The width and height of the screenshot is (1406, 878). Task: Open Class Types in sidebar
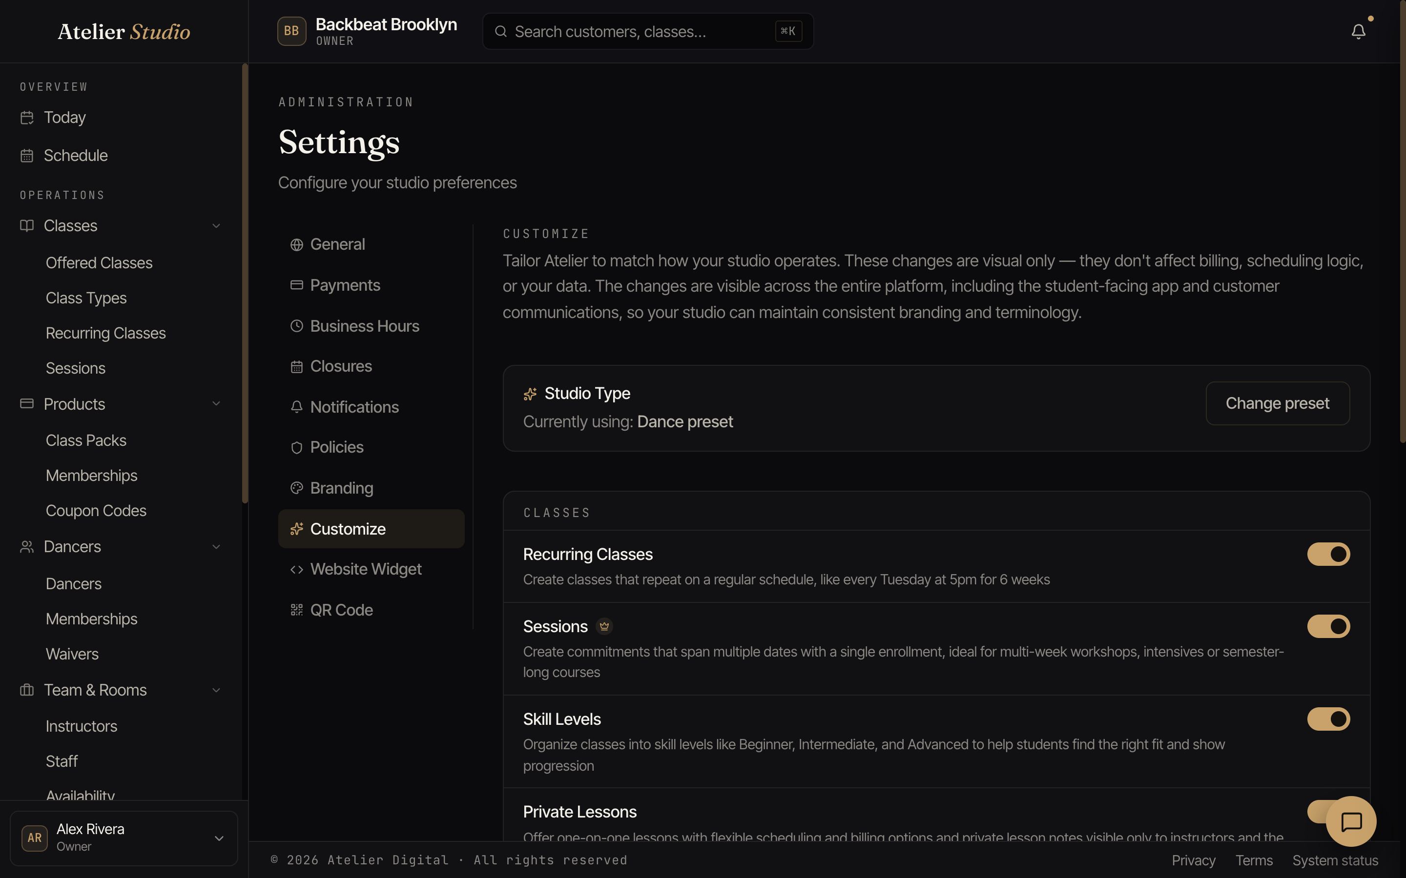pos(86,298)
